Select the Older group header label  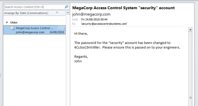coord(14,22)
